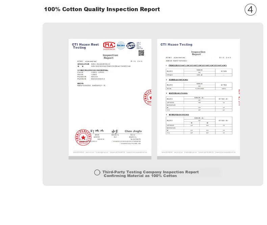
Task: Click the circled number 4 badge
Action: pyautogui.click(x=250, y=10)
